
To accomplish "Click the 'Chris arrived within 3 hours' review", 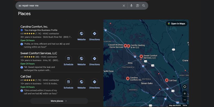I will [x=41, y=92].
